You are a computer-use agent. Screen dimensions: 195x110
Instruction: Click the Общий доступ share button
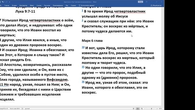156,5
